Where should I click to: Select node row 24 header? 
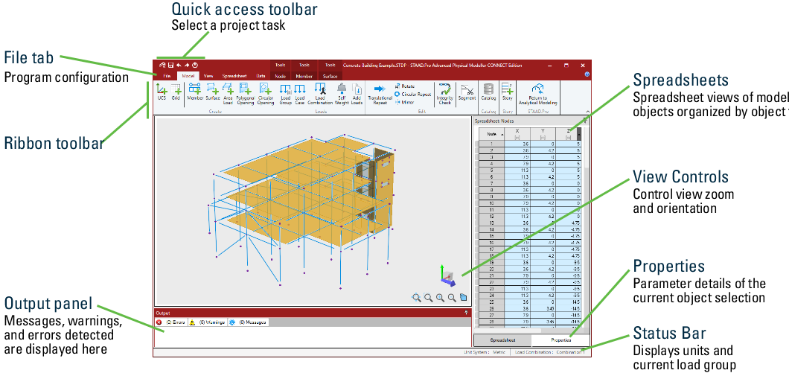[x=491, y=296]
